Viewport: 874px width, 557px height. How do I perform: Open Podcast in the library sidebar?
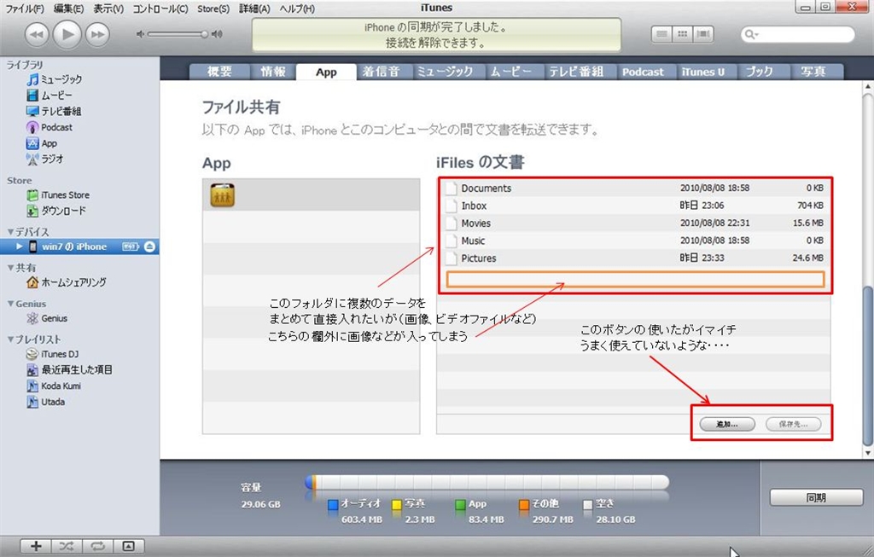49,127
